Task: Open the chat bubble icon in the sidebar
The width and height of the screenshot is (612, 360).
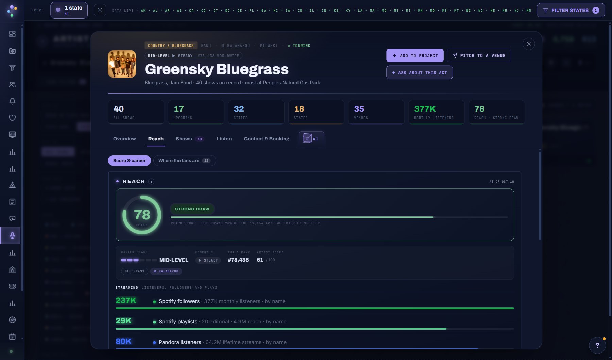Action: point(12,219)
